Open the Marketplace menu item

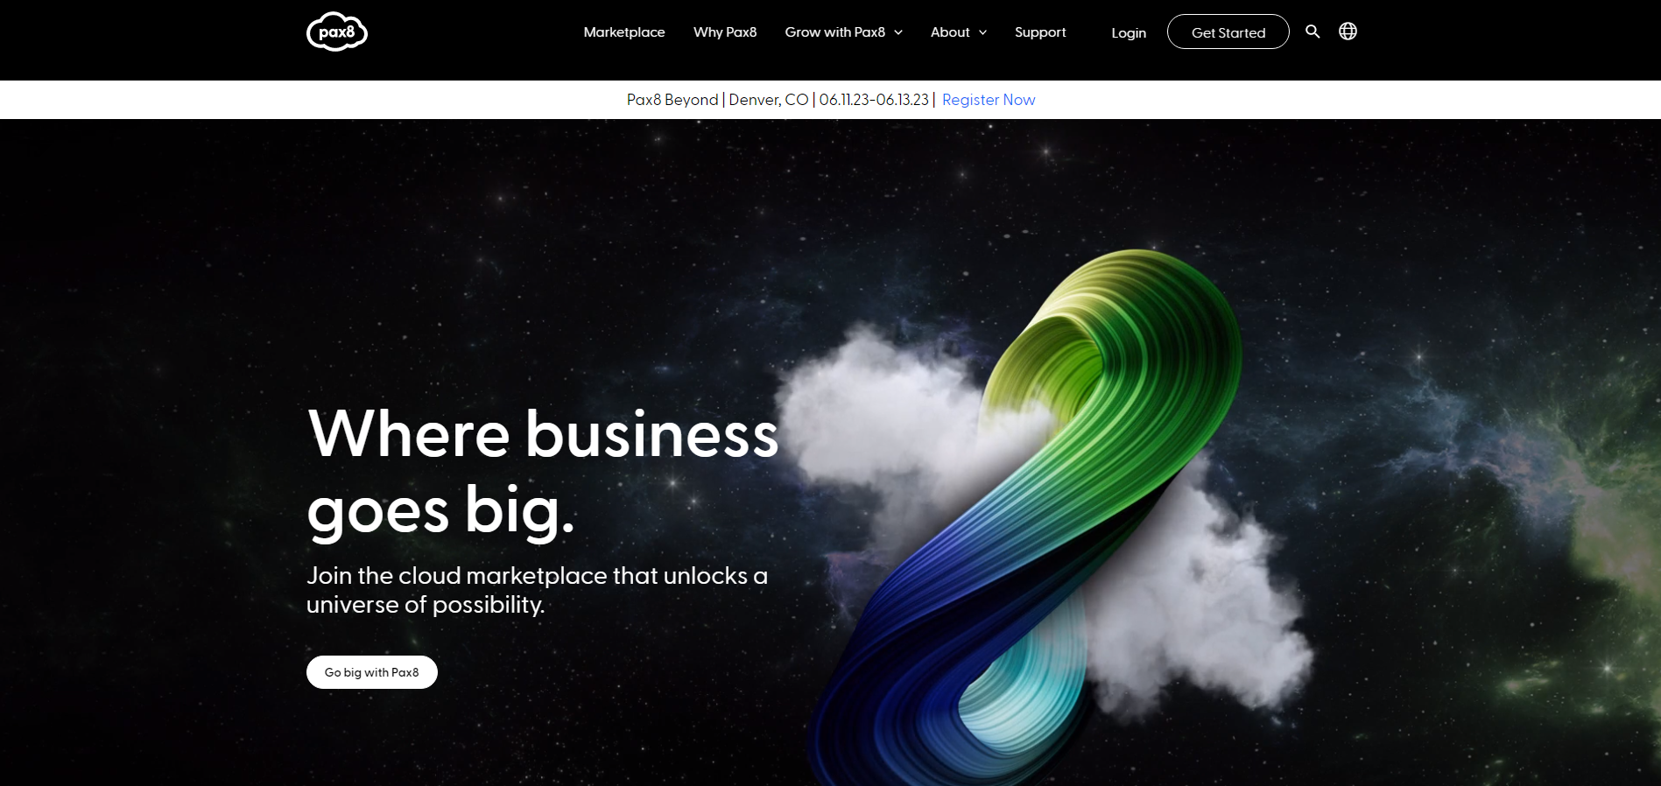(x=624, y=32)
